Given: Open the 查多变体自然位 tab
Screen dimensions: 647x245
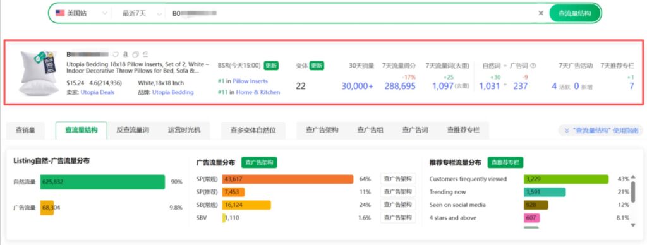Looking at the screenshot, I should (253, 130).
